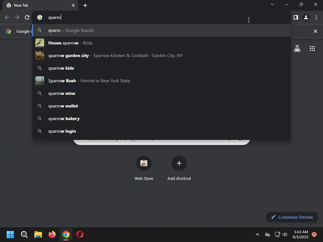Open the side panel button

(x=296, y=17)
